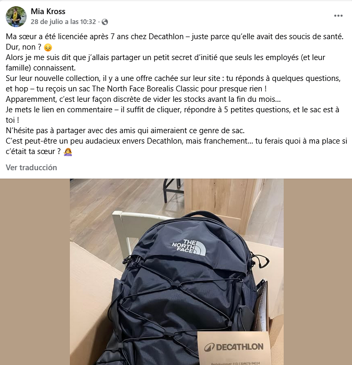Click the left beige margin of the photo
Screen dimensions: 352x365
[x=35, y=272]
